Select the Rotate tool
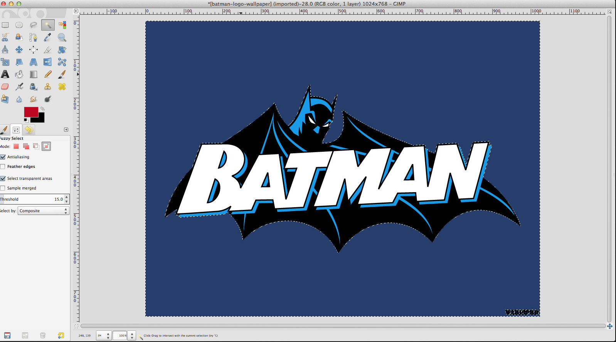This screenshot has height=342, width=616. 62,50
